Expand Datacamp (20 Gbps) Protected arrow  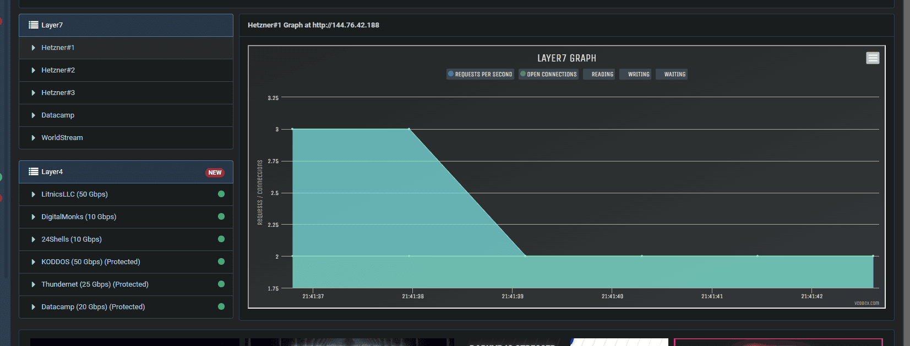click(x=34, y=307)
